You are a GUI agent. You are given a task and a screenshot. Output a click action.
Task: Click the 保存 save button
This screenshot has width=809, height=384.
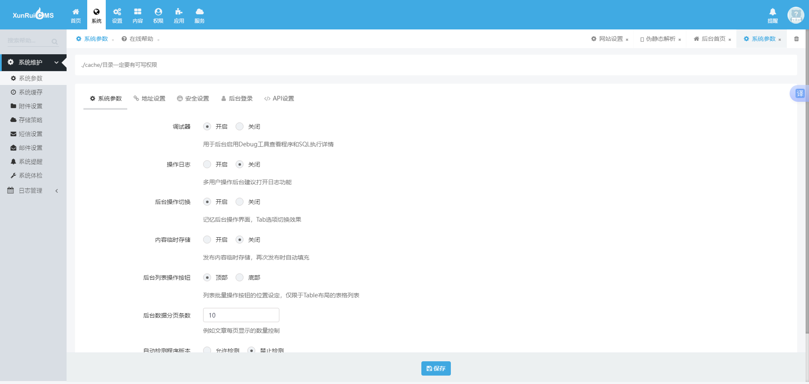coord(436,368)
